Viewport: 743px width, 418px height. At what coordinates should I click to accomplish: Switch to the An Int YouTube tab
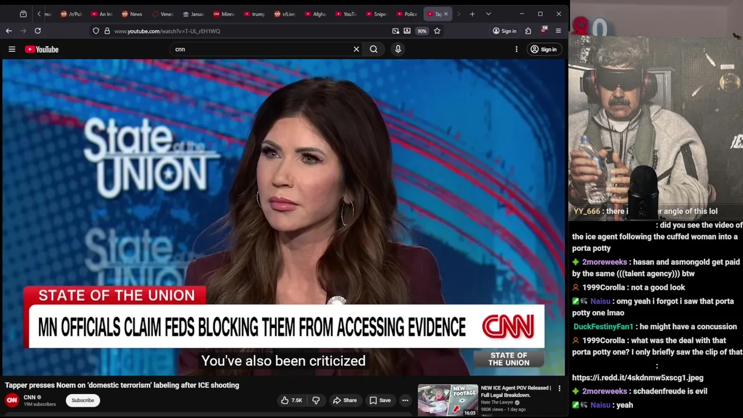(102, 14)
